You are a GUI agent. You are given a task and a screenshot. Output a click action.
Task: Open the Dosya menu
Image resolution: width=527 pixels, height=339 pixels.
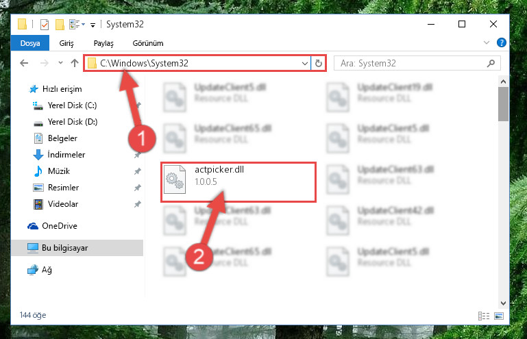click(30, 43)
